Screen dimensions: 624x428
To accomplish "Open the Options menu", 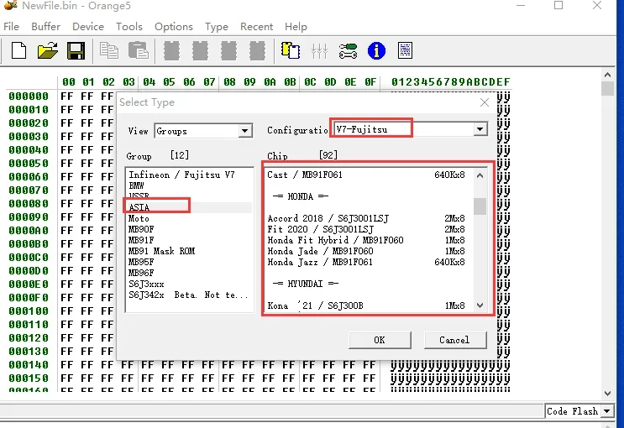I will pyautogui.click(x=174, y=27).
